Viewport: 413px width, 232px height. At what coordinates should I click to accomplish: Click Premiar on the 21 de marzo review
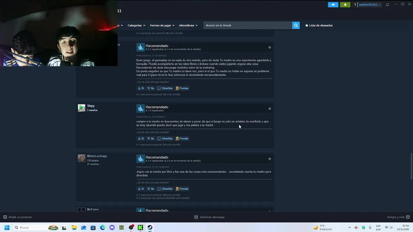(182, 88)
